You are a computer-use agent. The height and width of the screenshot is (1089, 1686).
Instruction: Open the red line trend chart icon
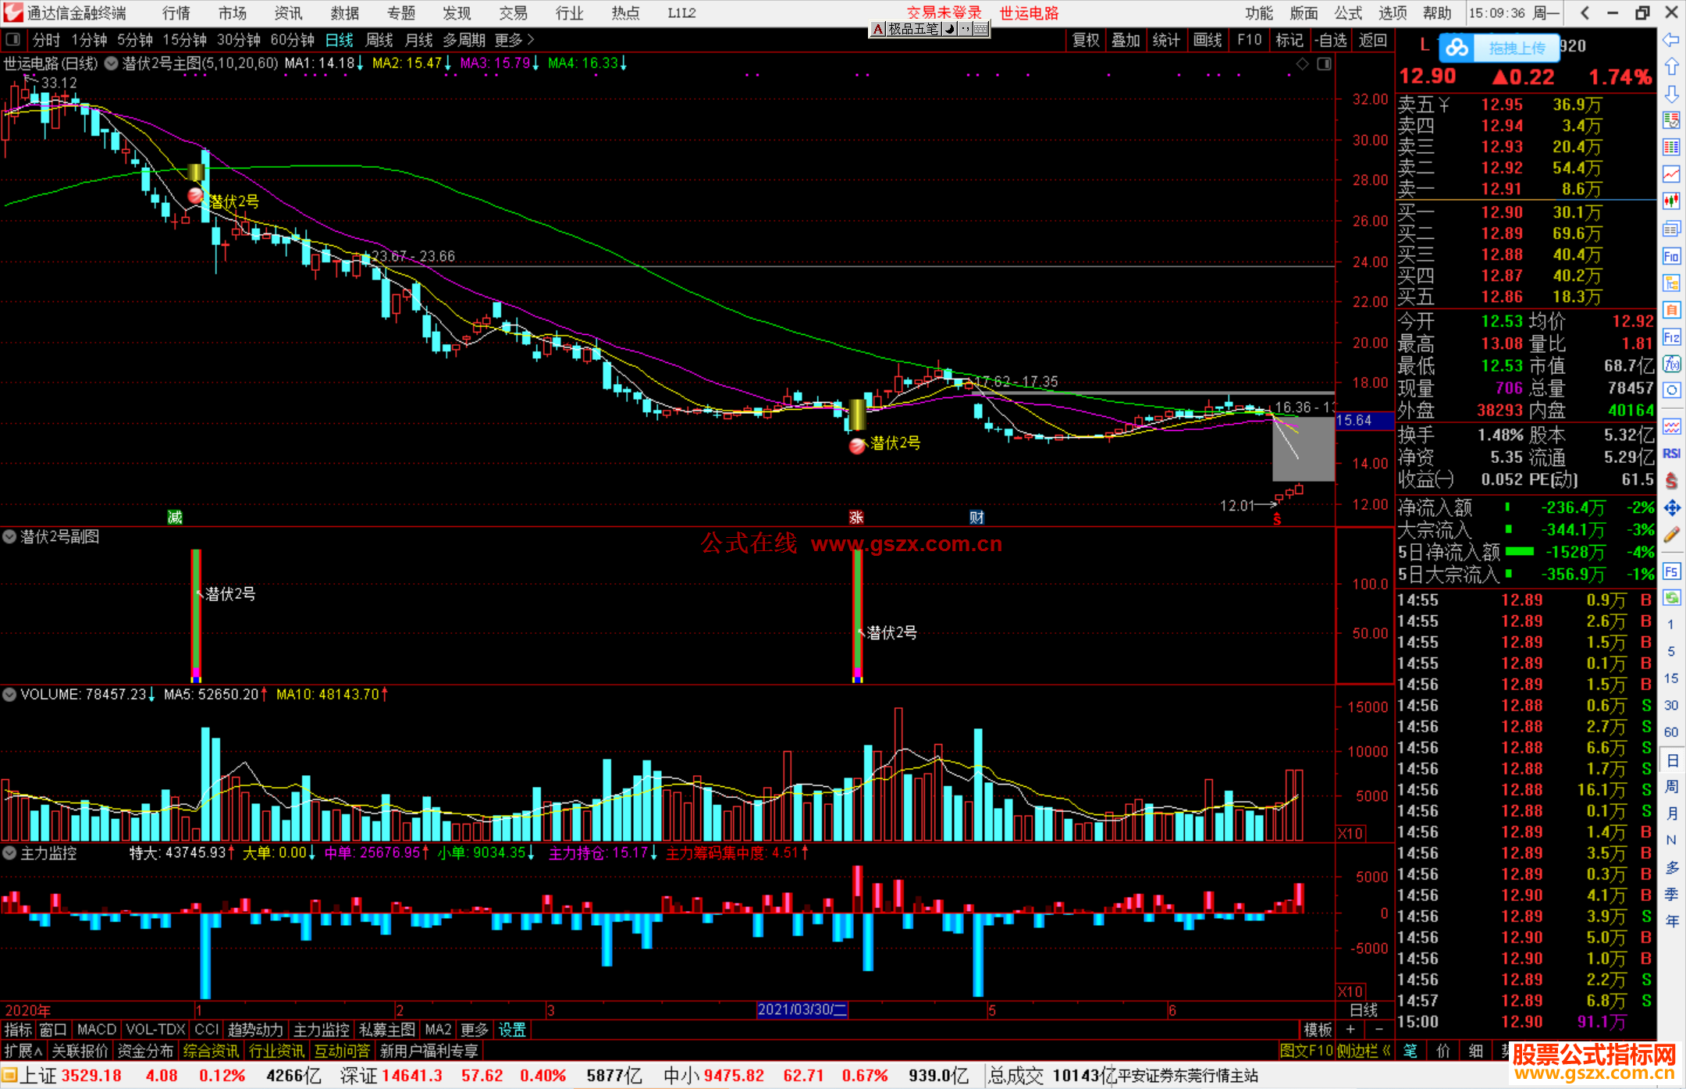click(x=1671, y=174)
